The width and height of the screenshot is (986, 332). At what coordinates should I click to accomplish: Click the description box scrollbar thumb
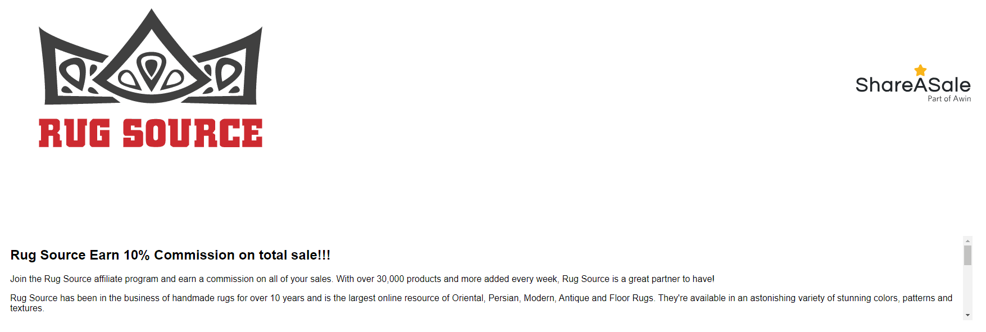967,255
